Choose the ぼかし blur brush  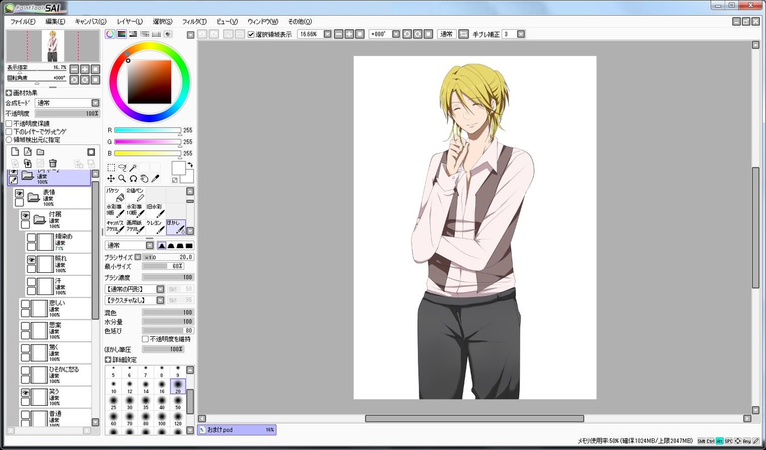(176, 227)
